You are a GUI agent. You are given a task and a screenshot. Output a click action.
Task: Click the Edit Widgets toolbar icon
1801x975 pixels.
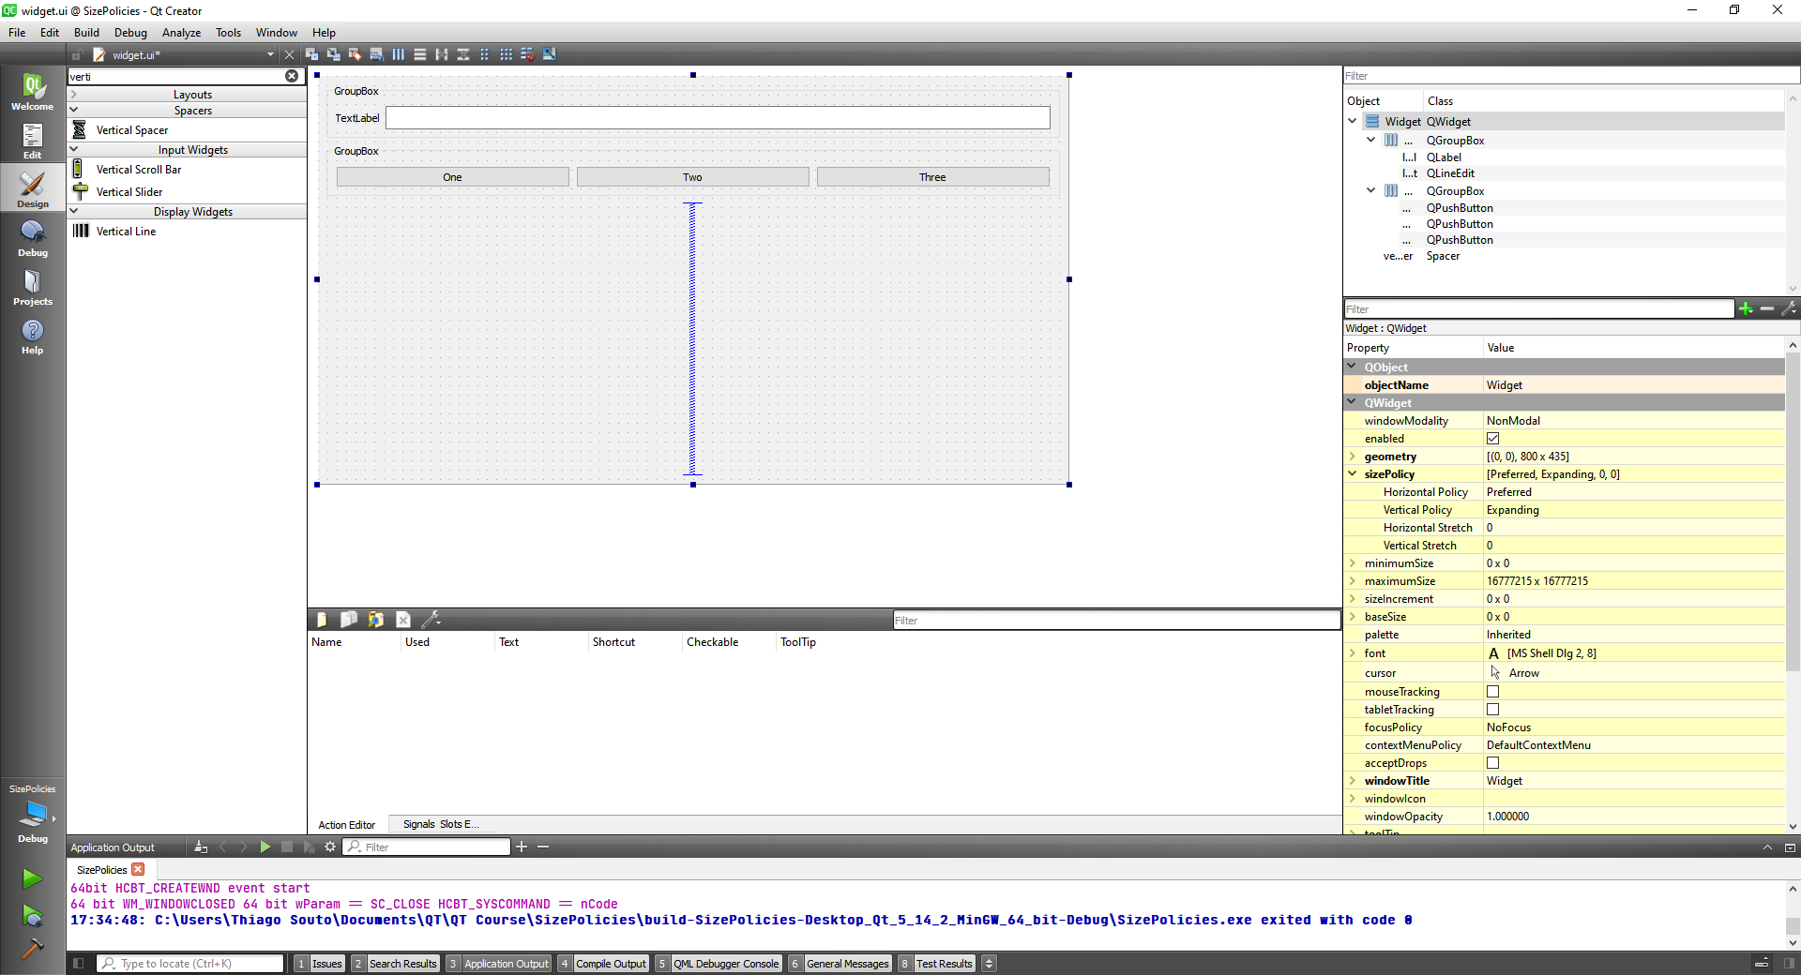coord(312,54)
